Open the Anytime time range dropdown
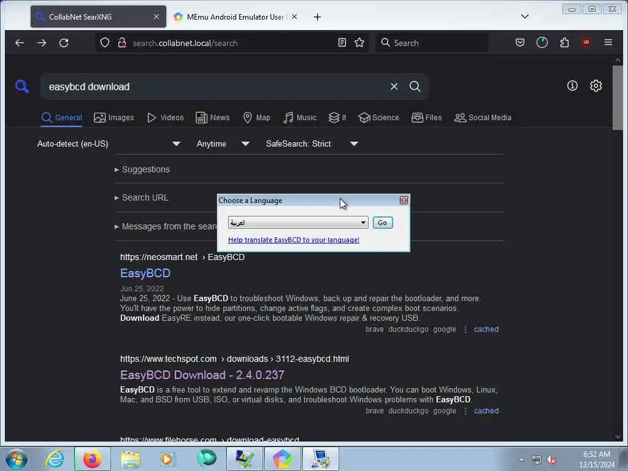This screenshot has height=471, width=628. (x=223, y=144)
